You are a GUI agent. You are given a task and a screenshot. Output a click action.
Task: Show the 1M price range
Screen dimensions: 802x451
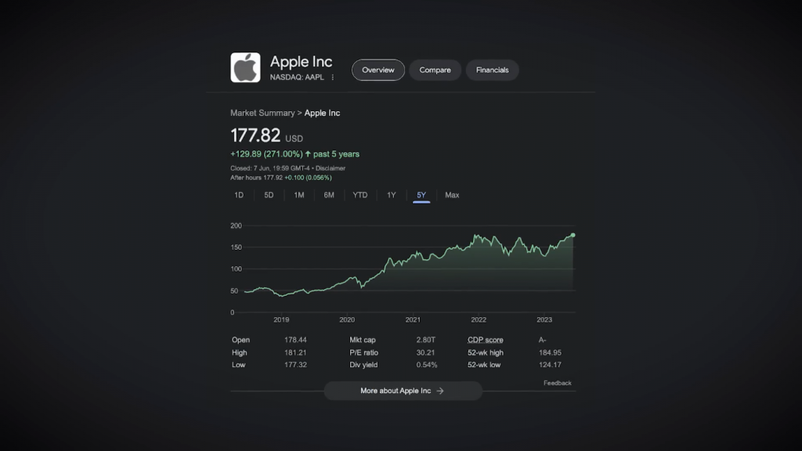(299, 195)
